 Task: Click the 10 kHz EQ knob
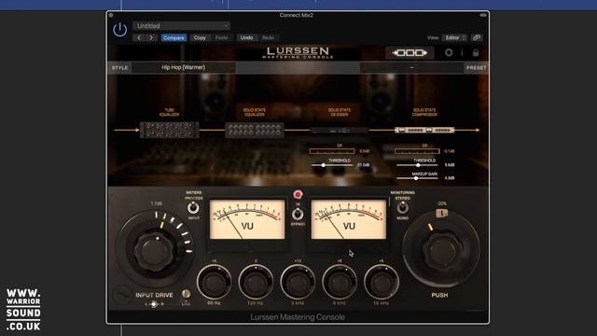point(382,282)
